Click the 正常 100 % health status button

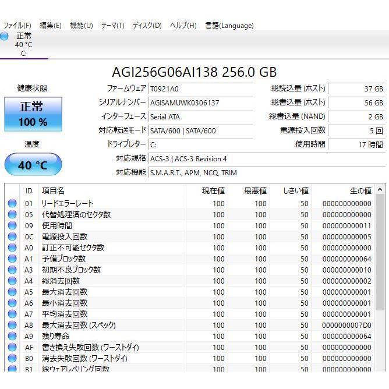point(33,114)
